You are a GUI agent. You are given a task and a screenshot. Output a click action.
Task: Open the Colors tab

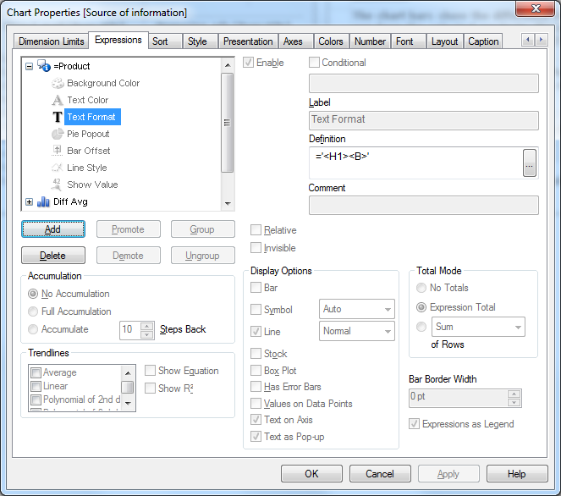[x=331, y=41]
